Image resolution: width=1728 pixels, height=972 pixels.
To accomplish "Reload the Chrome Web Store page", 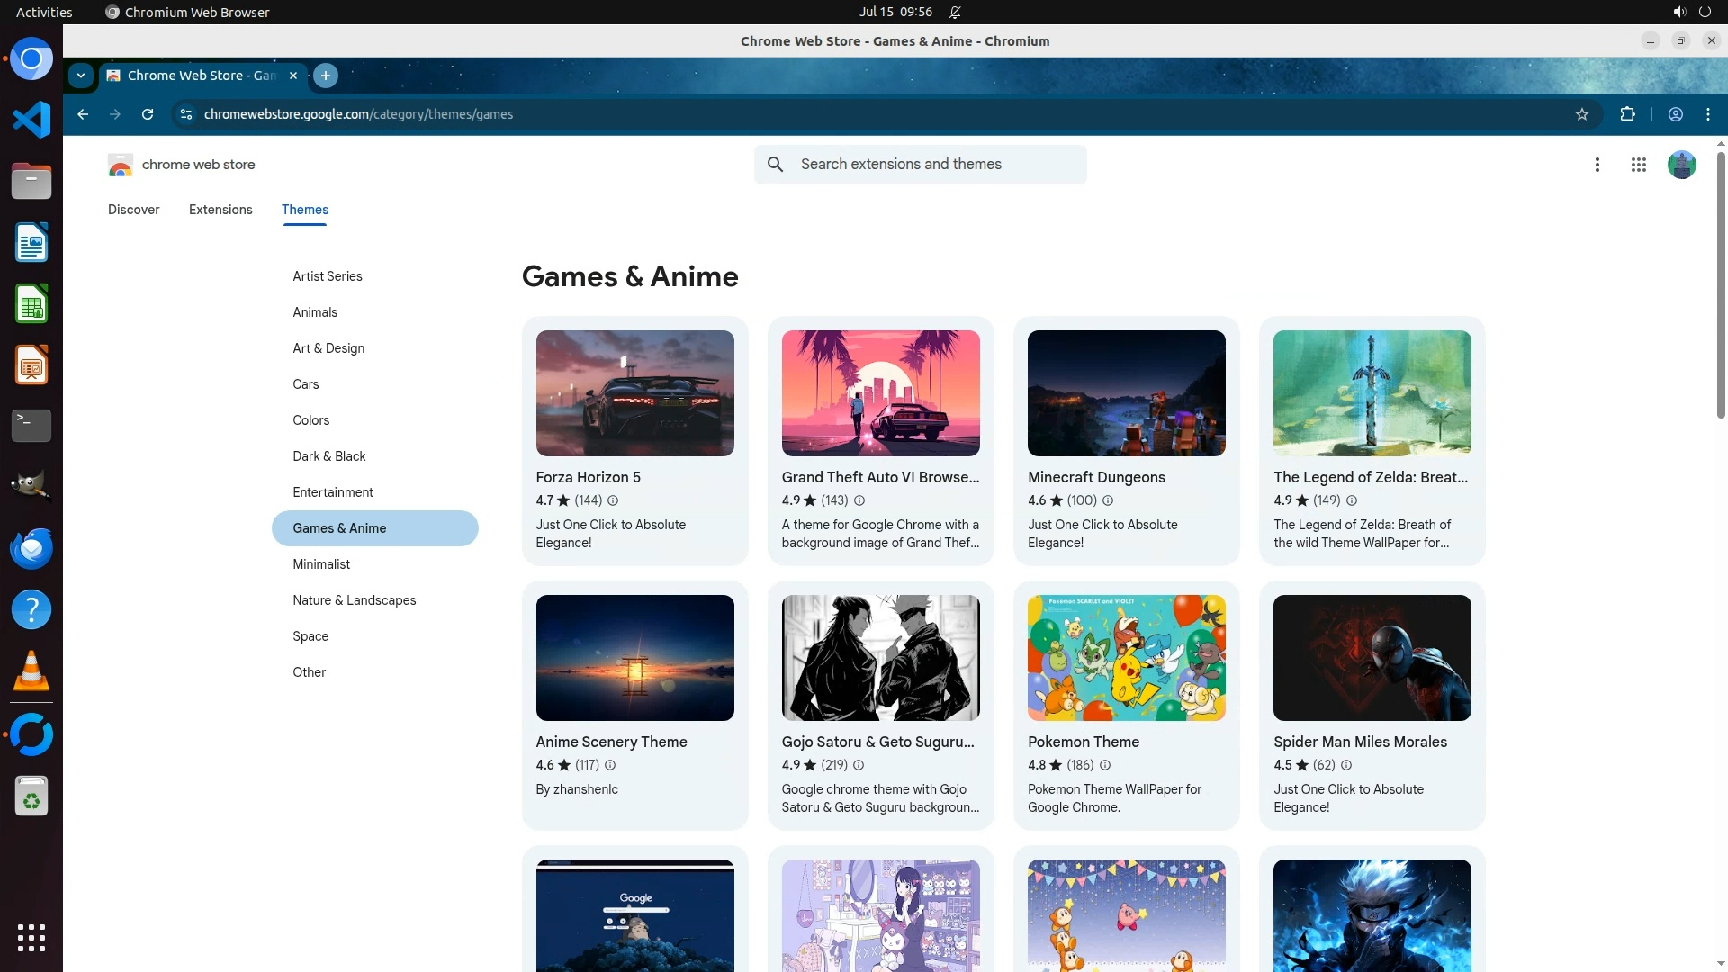I will [x=148, y=114].
